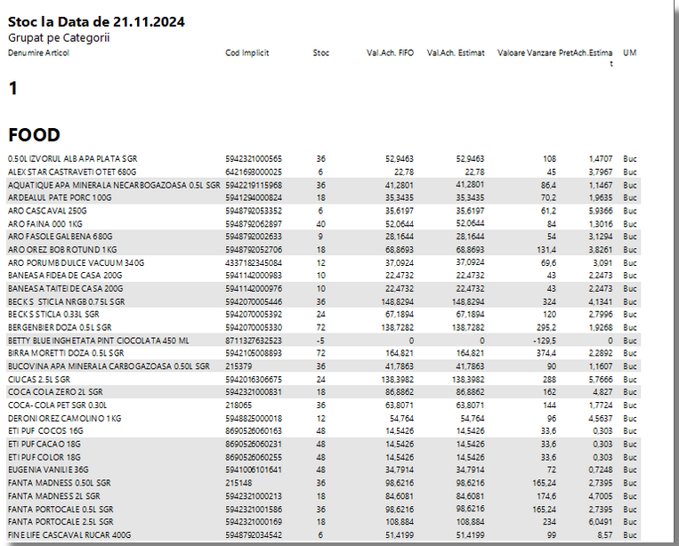Select code 215148 cell
Image resolution: width=679 pixels, height=546 pixels.
coord(238,483)
